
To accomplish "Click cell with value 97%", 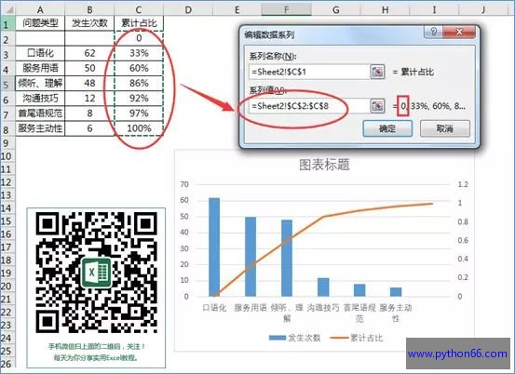I will (139, 114).
